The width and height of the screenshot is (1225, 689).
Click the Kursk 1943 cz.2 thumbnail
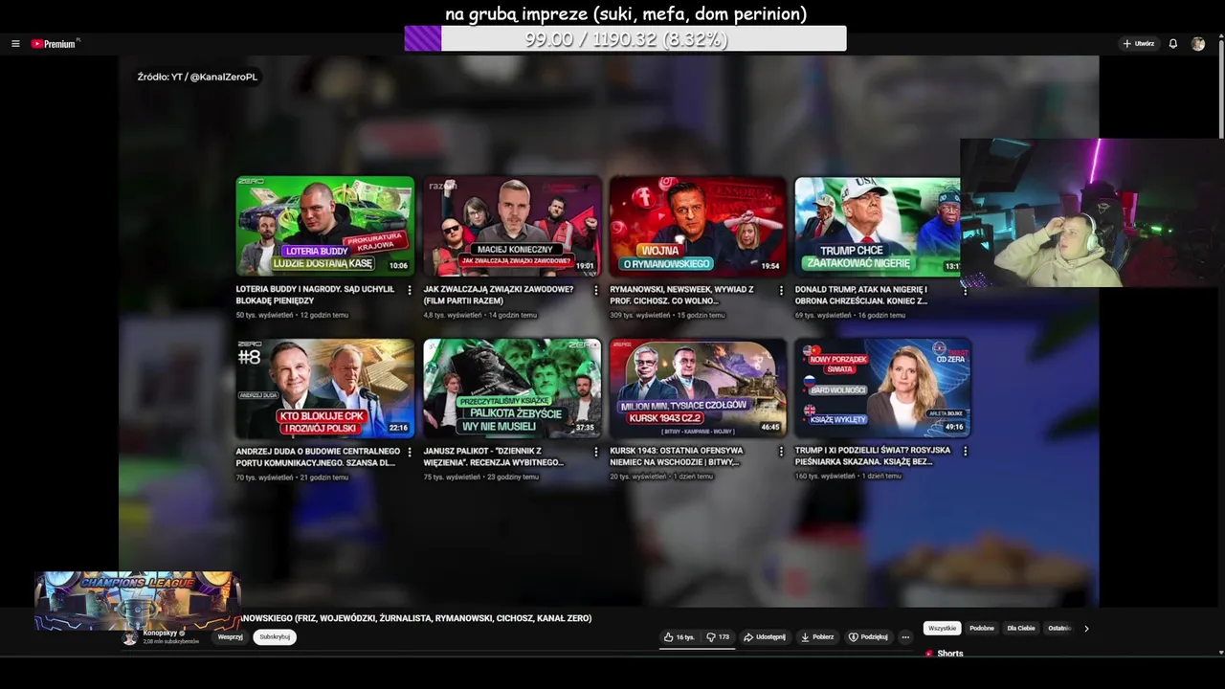[x=698, y=388]
